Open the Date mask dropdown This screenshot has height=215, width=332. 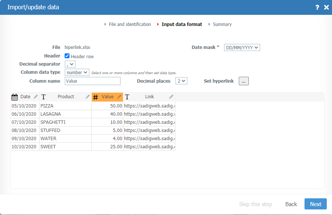point(242,47)
